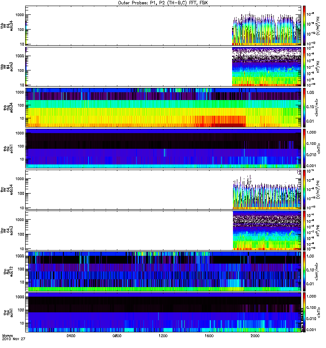Click the '2000' time tick label
Screen dimensions: 326x348
tap(255, 335)
